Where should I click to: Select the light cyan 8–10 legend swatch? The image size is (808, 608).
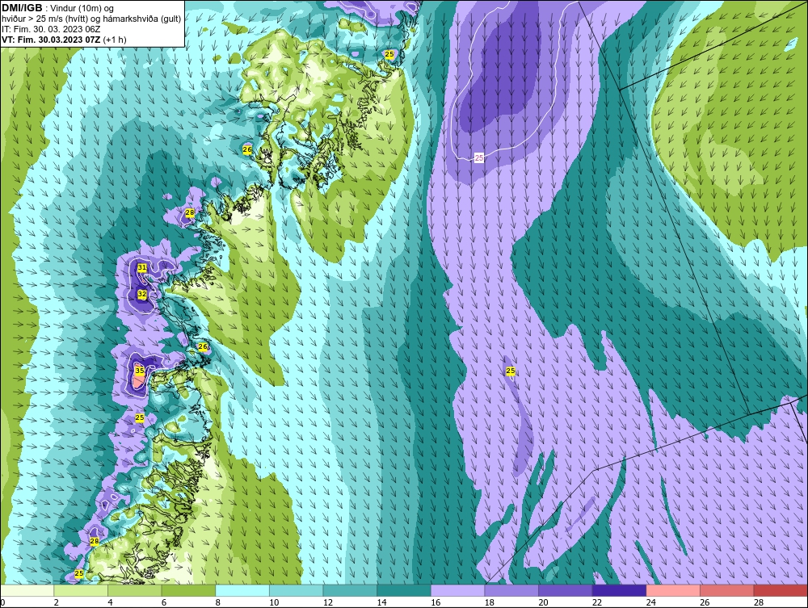[x=242, y=590]
